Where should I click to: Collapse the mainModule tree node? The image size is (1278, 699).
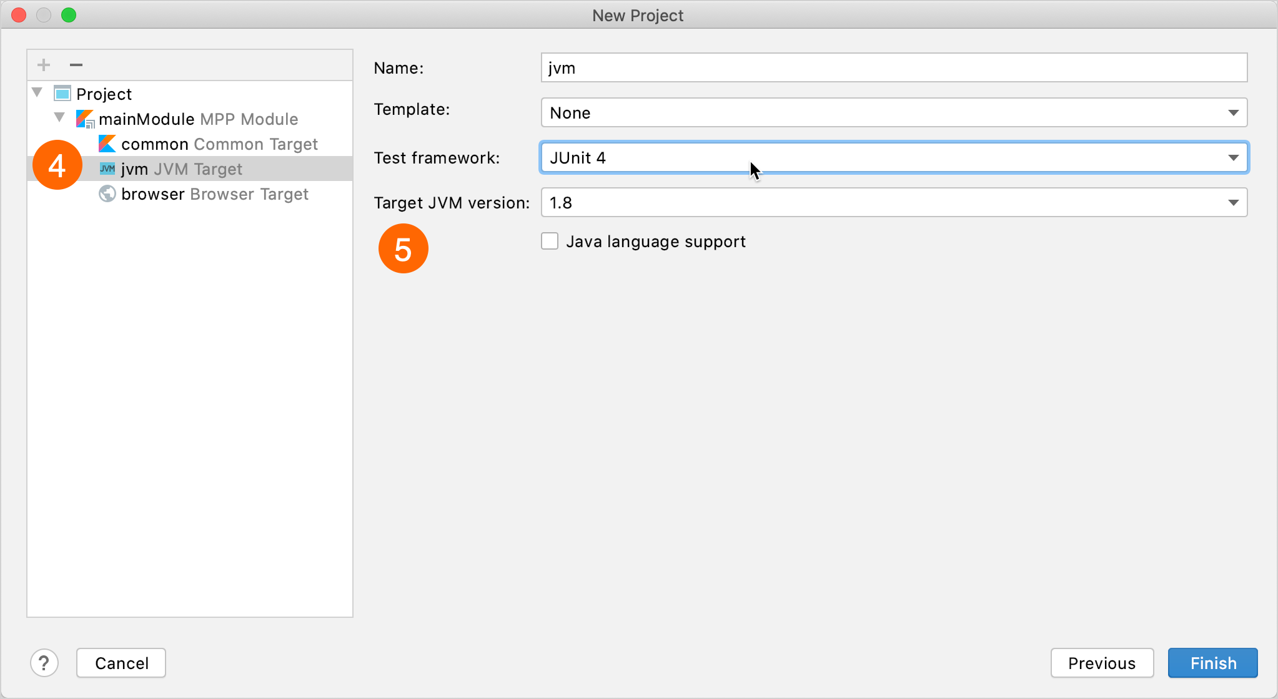60,117
